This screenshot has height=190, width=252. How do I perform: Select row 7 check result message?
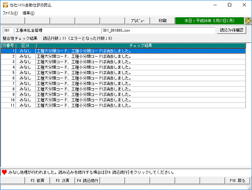(141, 84)
